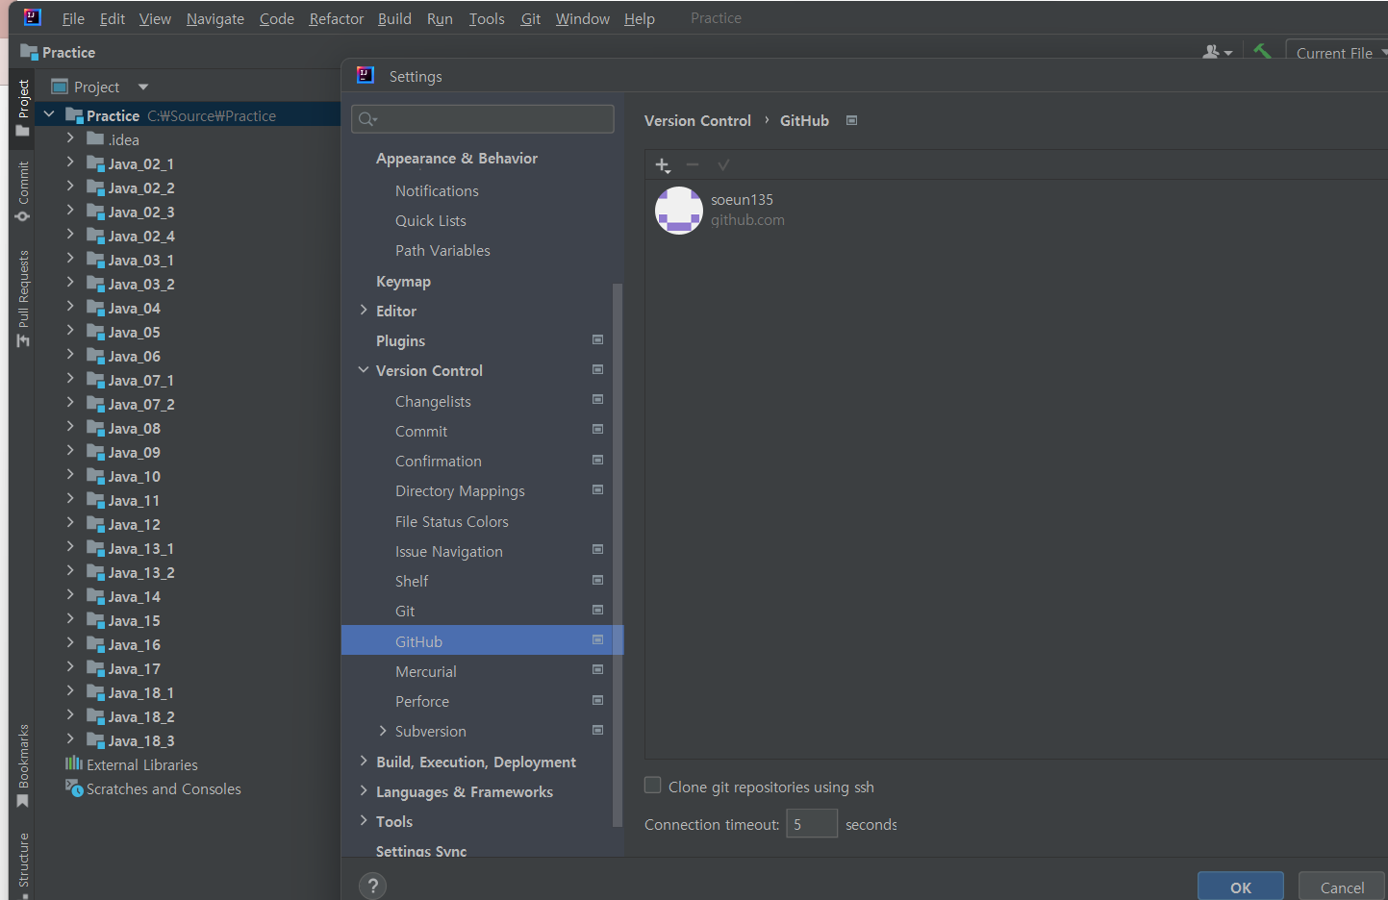This screenshot has height=900, width=1388.
Task: Expand the Editor settings node
Action: tap(364, 310)
